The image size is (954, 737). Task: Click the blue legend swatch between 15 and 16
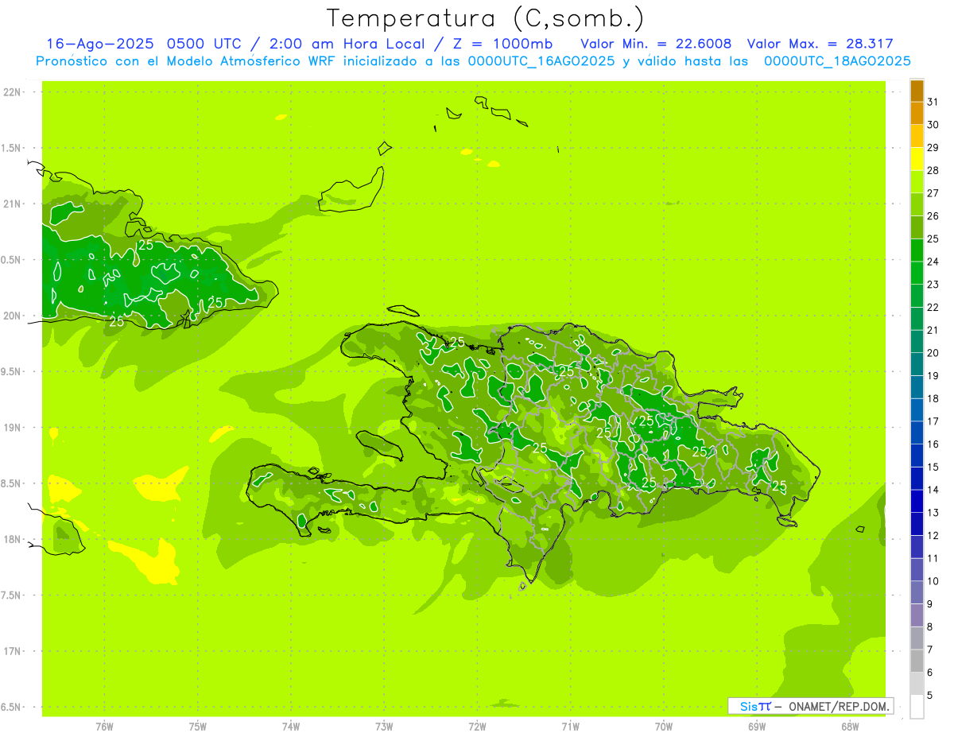917,456
